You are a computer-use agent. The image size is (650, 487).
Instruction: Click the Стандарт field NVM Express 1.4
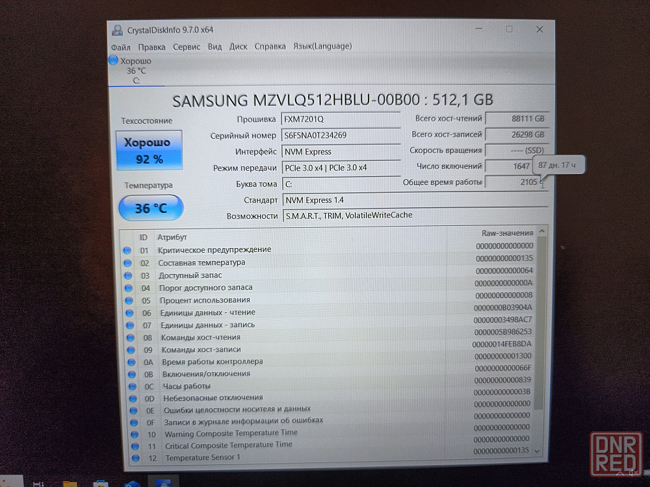coord(415,200)
